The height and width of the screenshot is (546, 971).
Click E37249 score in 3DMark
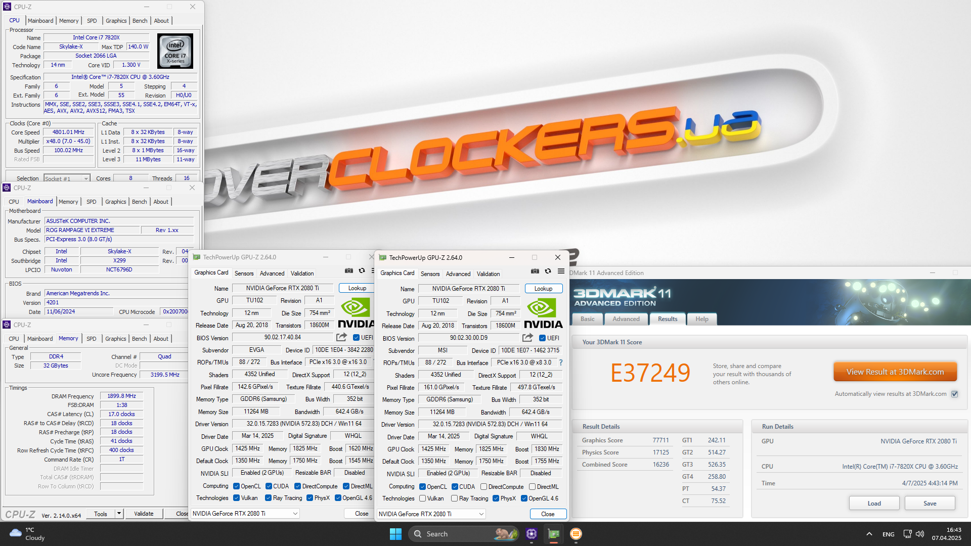[x=650, y=373]
